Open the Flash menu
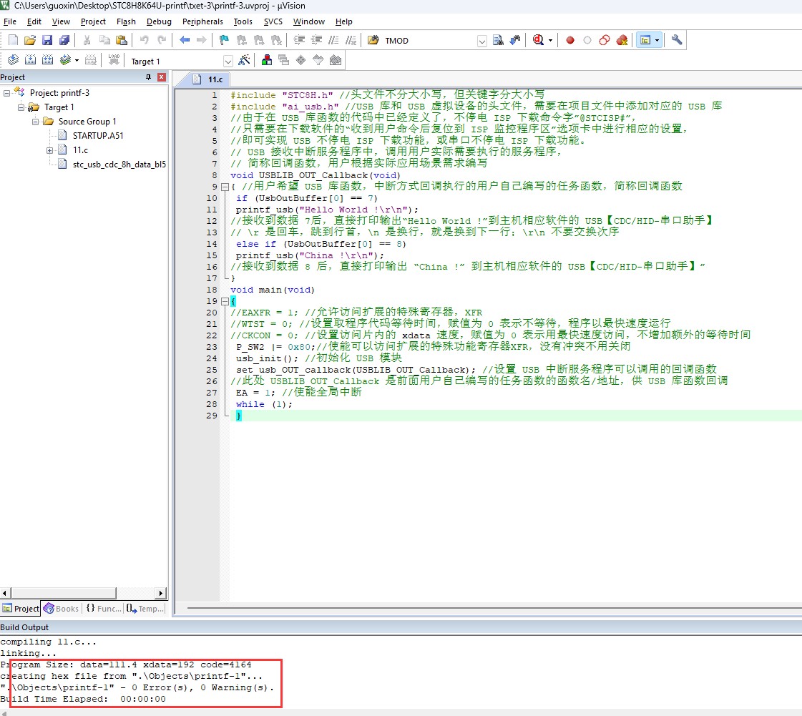 pyautogui.click(x=126, y=21)
